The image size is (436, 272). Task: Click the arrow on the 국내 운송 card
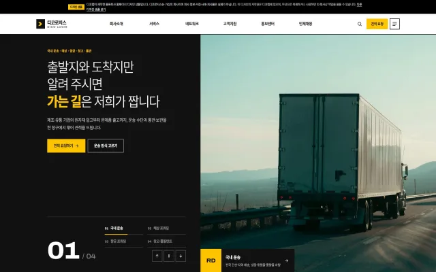coord(286,260)
